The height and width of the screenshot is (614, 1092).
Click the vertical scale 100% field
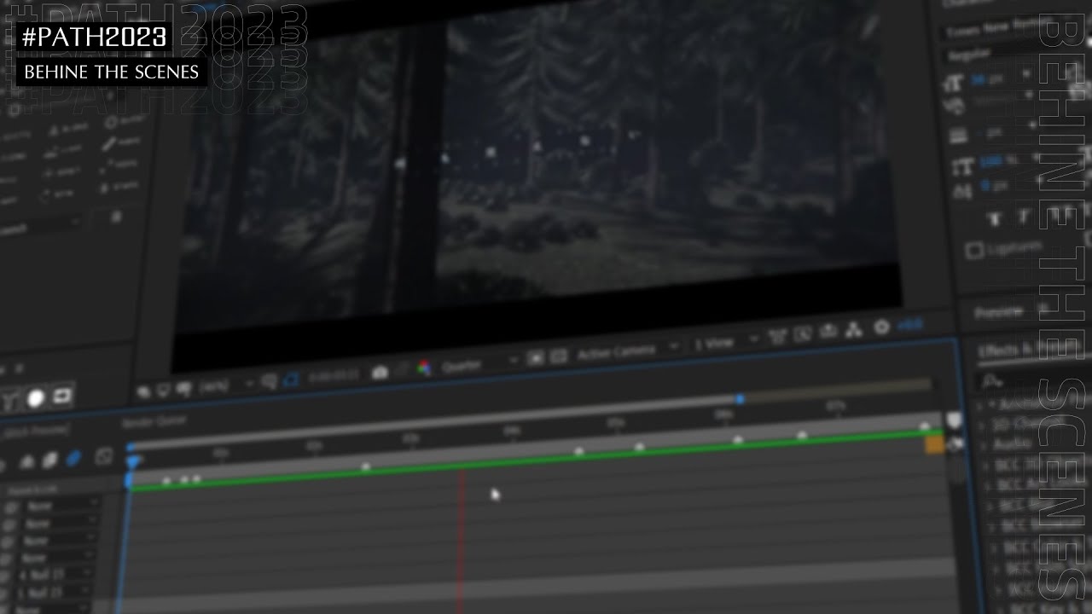tap(990, 160)
